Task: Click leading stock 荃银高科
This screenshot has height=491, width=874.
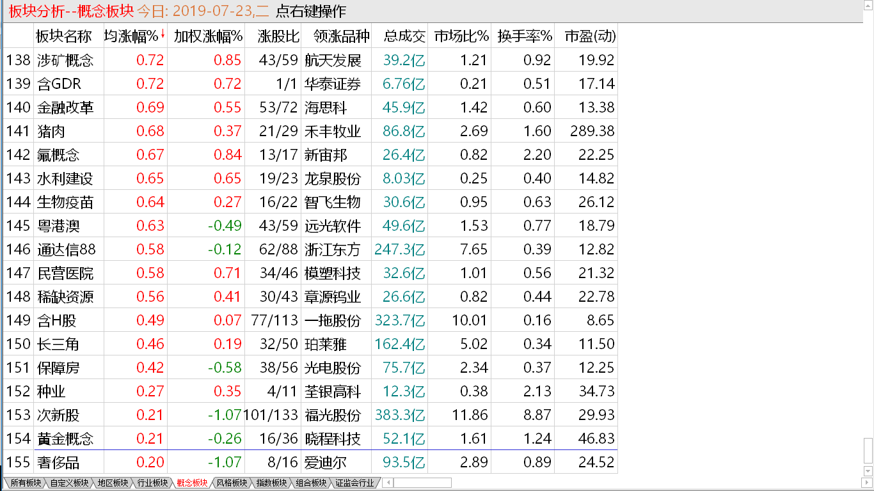Action: tap(333, 391)
